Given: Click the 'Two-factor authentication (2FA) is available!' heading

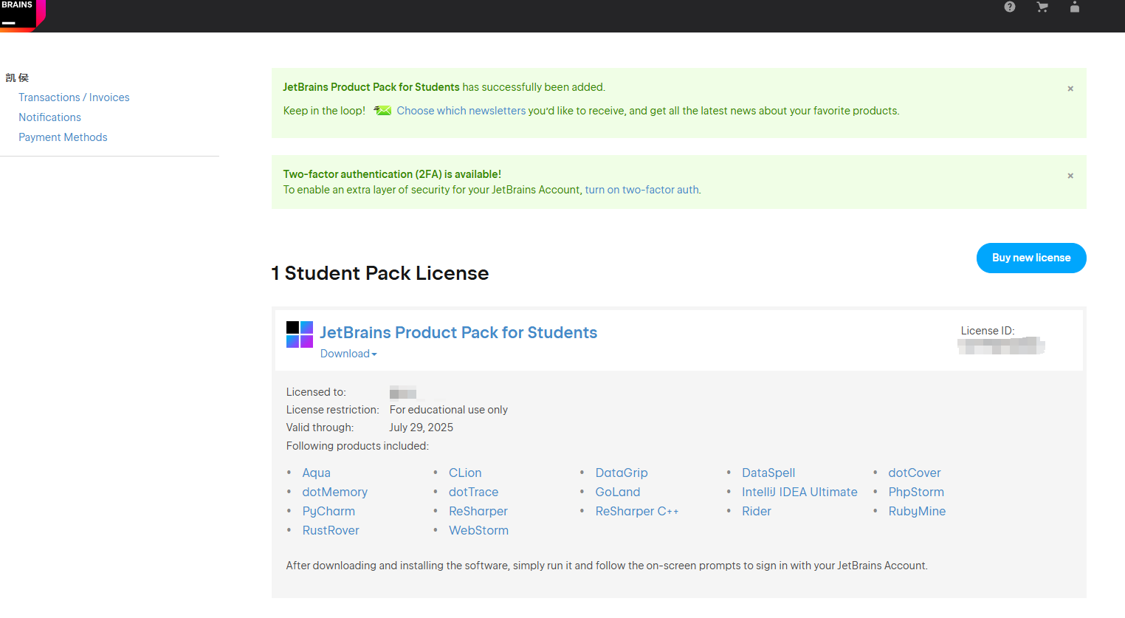Looking at the screenshot, I should pyautogui.click(x=392, y=174).
